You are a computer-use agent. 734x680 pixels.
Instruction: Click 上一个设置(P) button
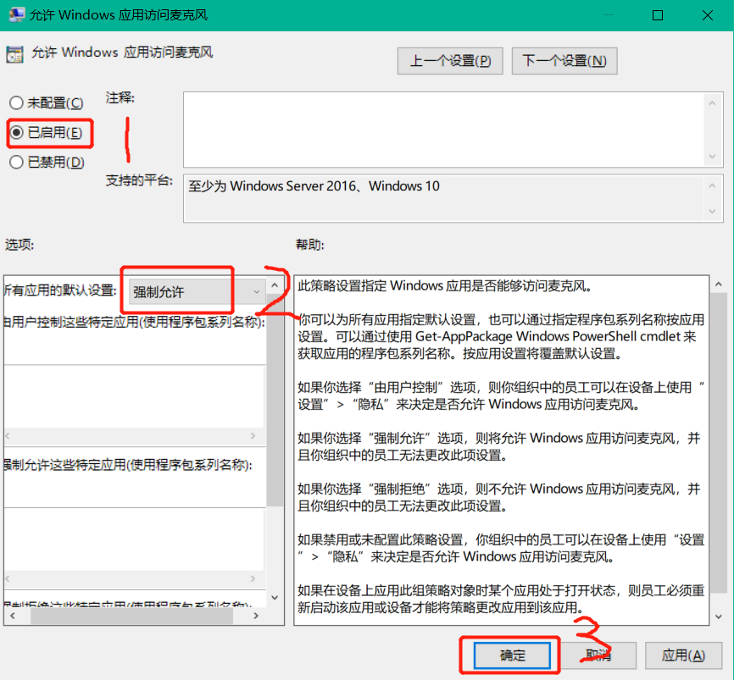coord(450,61)
